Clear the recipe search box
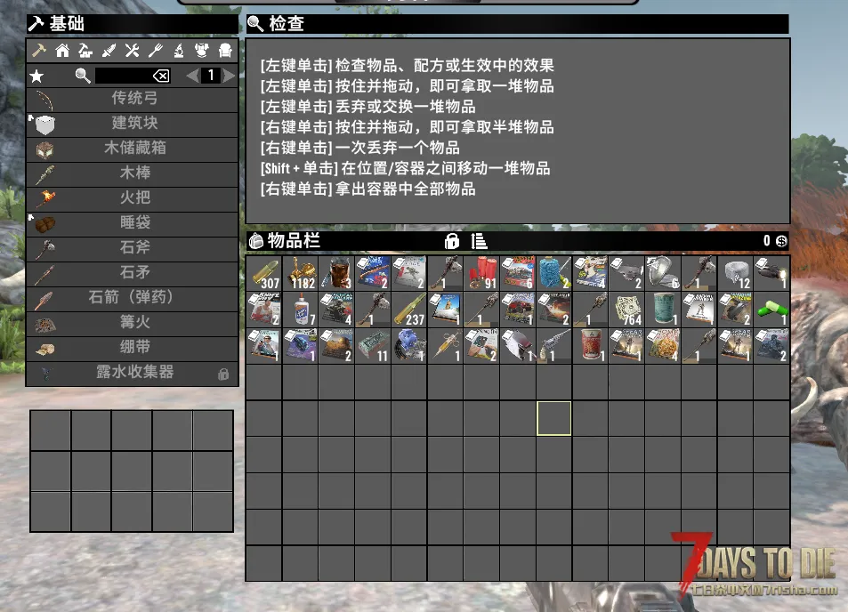 click(x=161, y=76)
